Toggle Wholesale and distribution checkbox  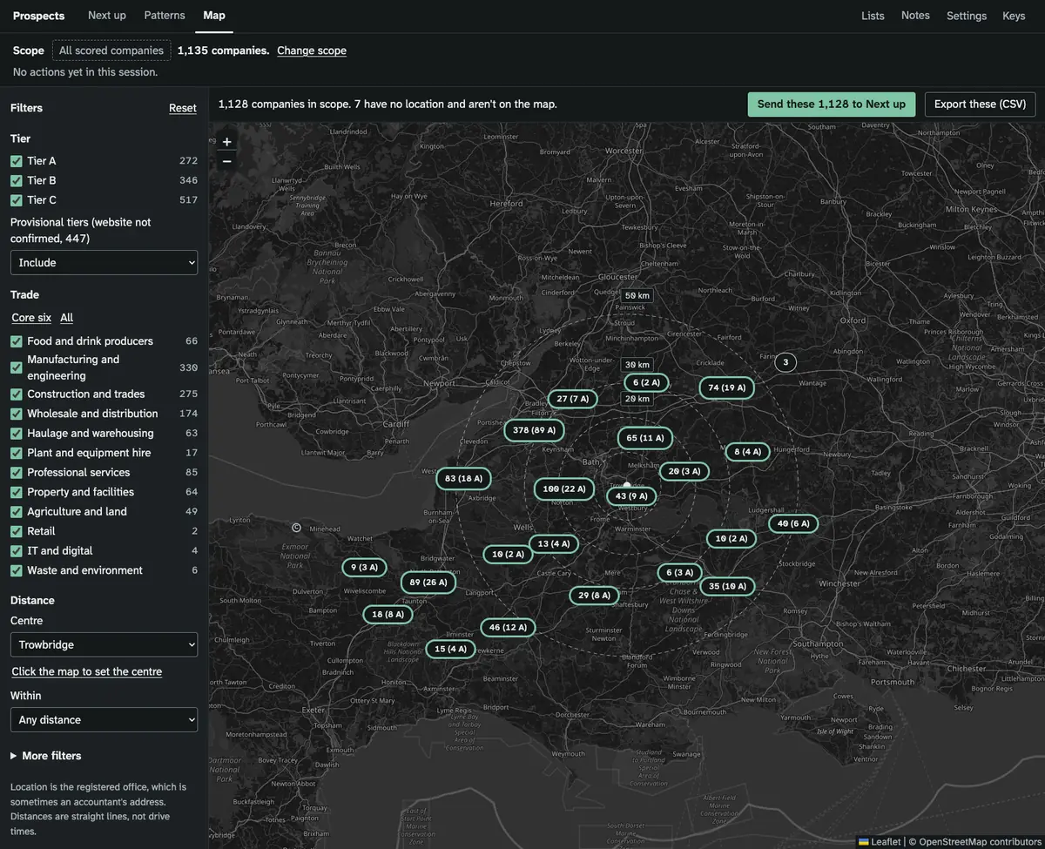pyautogui.click(x=17, y=414)
